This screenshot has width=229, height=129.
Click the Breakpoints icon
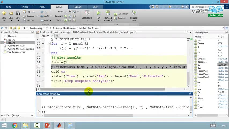click(87, 13)
